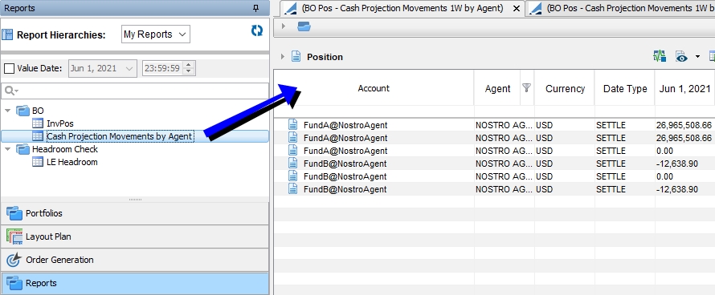Select the FundB@NostroAgent row with 0.00
Screen dimensions: 715x295
pos(494,176)
